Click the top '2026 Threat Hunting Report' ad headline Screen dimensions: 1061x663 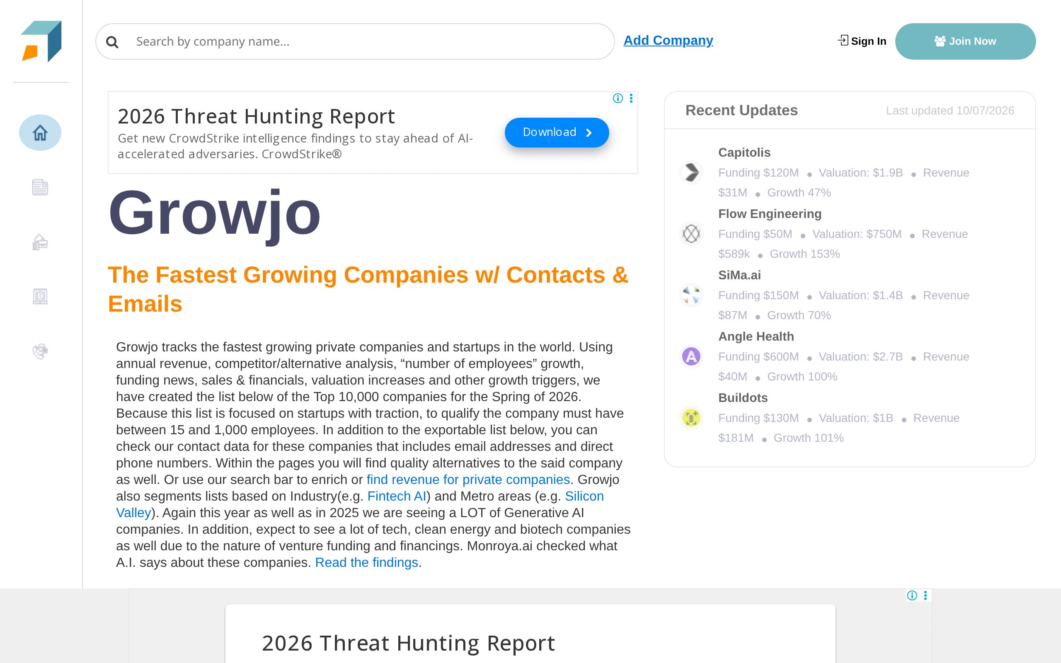point(257,116)
